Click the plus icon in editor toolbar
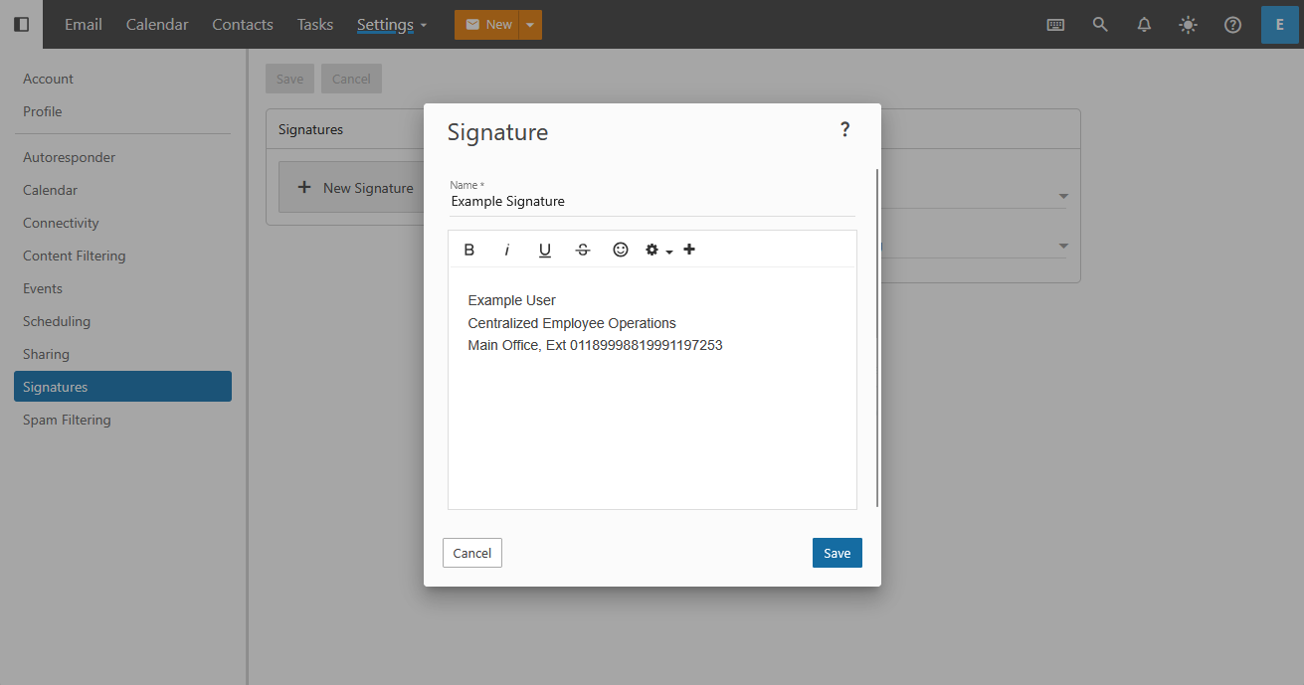 click(689, 250)
